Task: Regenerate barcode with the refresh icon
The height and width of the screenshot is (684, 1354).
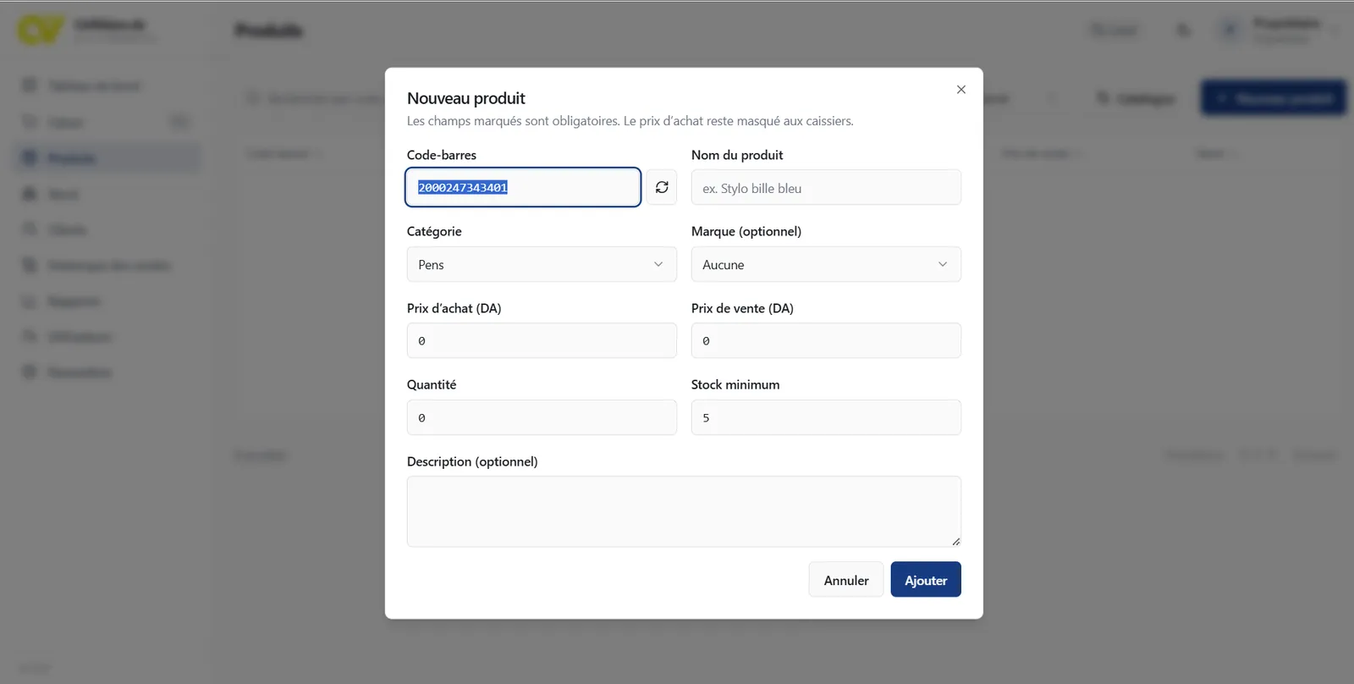Action: point(662,187)
